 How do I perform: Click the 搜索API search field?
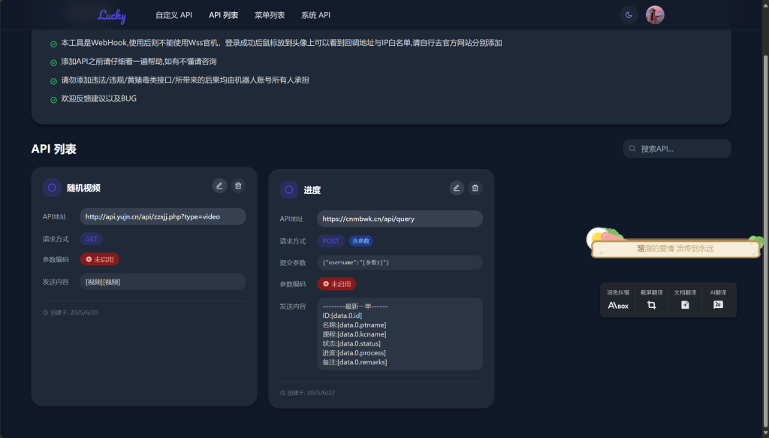676,148
